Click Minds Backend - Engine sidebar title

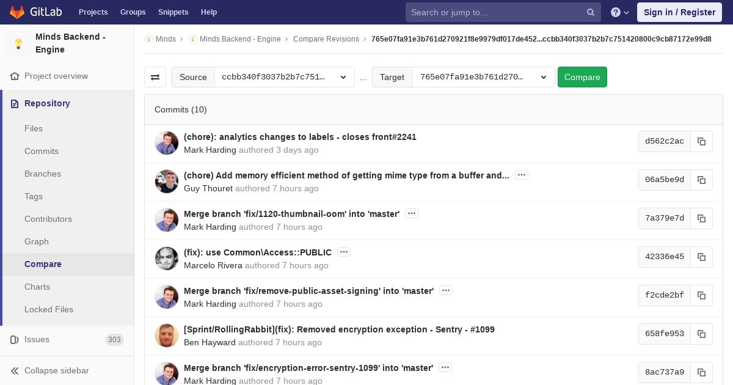point(70,43)
